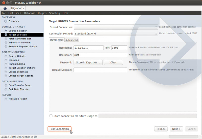The image size is (202, 139).
Task: Select Migration Report label
Action: [x=18, y=99]
